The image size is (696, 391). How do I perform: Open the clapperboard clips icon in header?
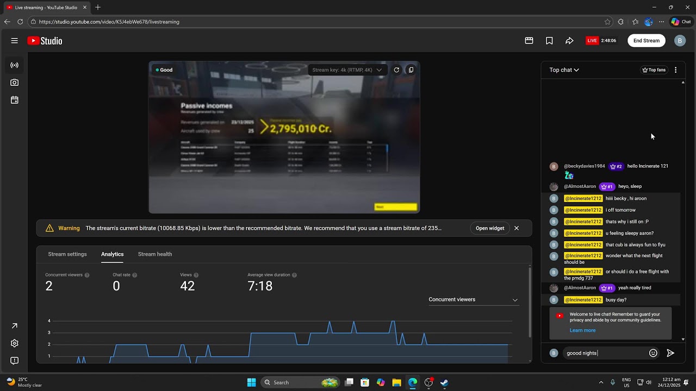529,41
